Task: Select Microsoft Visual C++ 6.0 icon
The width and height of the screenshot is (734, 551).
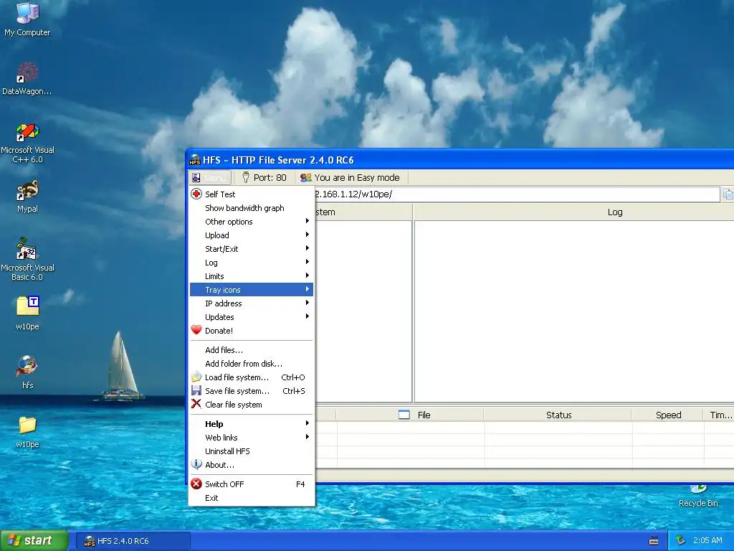Action: (x=27, y=143)
